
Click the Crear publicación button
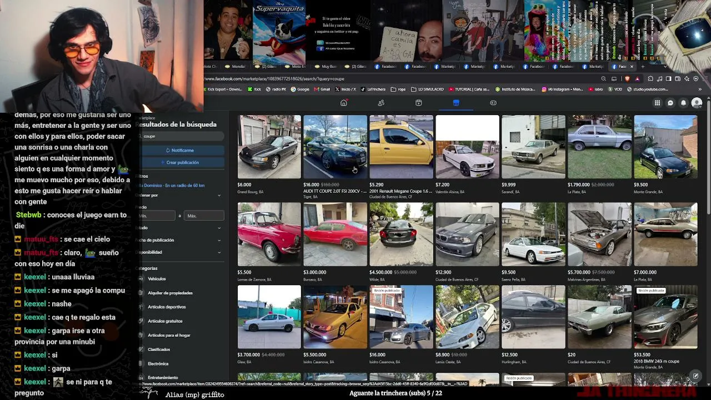pos(181,162)
